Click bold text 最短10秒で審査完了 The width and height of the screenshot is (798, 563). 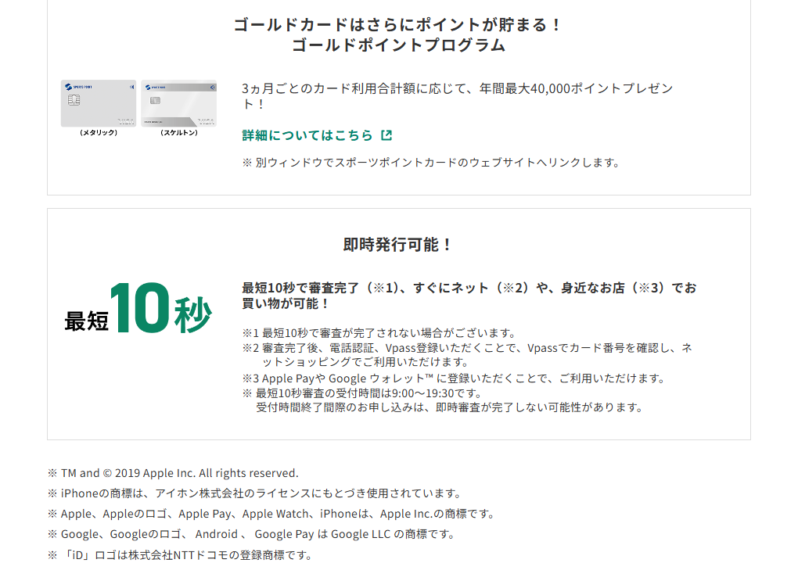(x=469, y=296)
